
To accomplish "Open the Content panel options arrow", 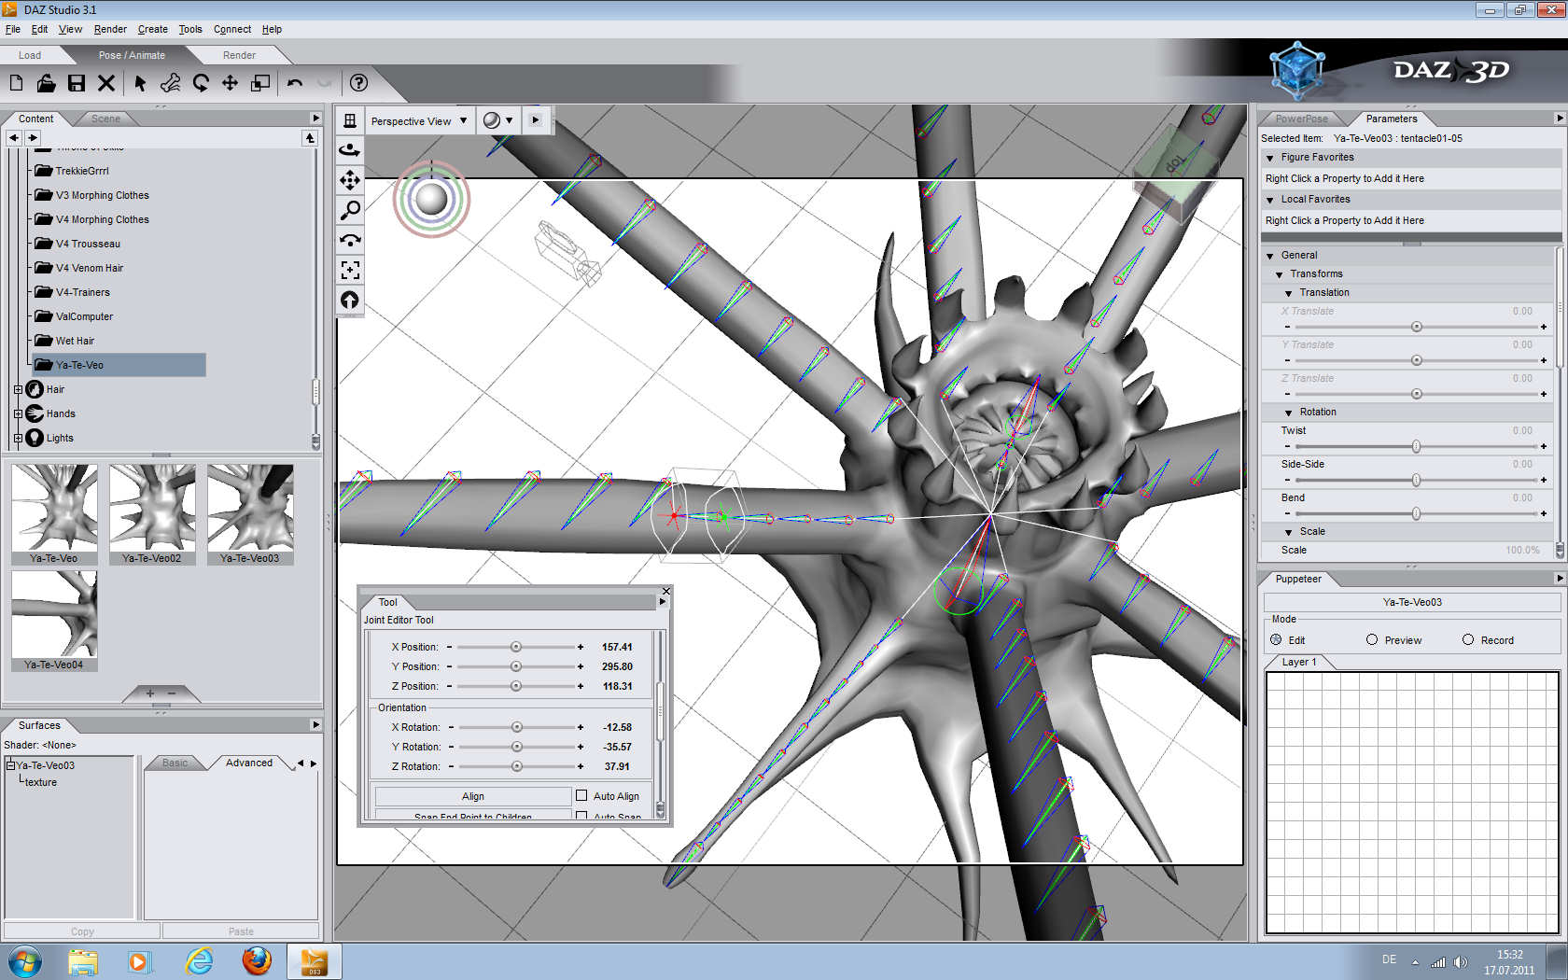I will (x=315, y=119).
